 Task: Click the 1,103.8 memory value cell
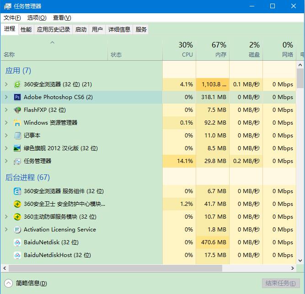point(213,84)
